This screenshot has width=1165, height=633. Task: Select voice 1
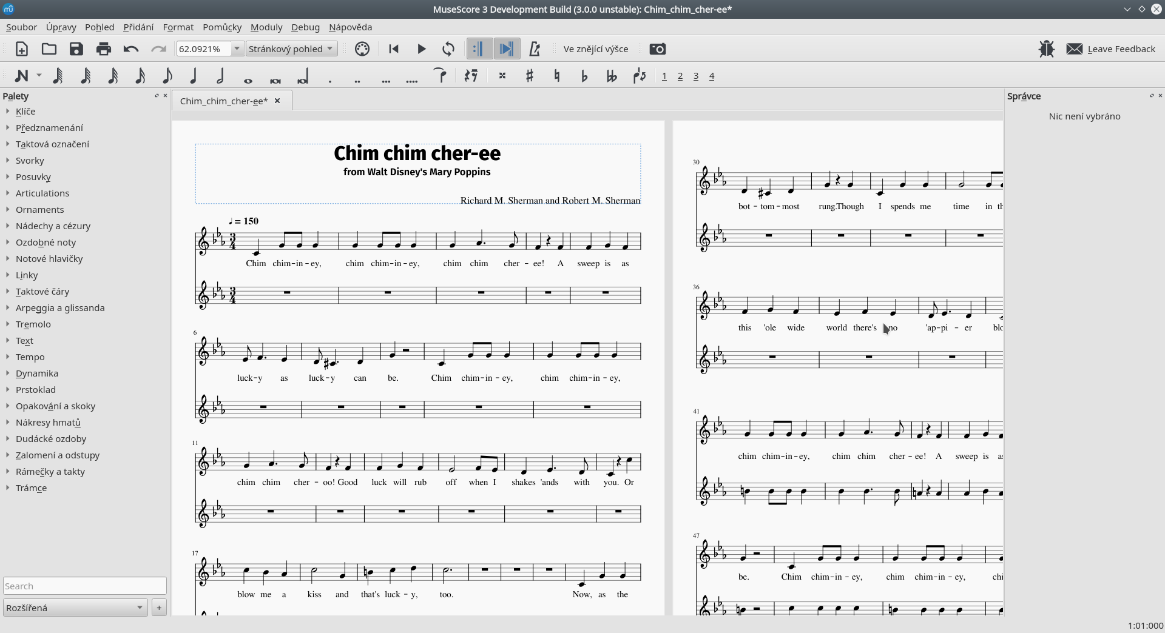[664, 76]
